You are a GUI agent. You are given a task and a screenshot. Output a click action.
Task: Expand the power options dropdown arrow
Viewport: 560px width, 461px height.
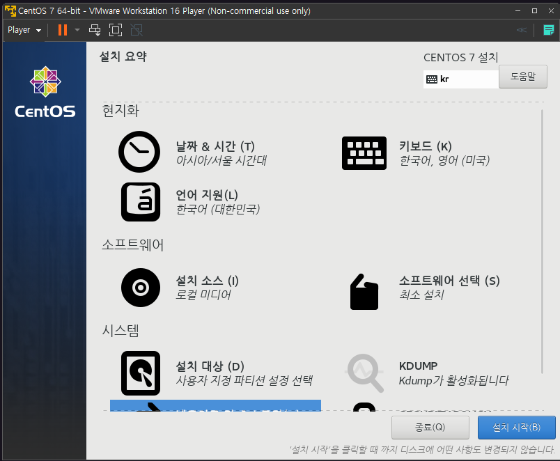click(77, 30)
